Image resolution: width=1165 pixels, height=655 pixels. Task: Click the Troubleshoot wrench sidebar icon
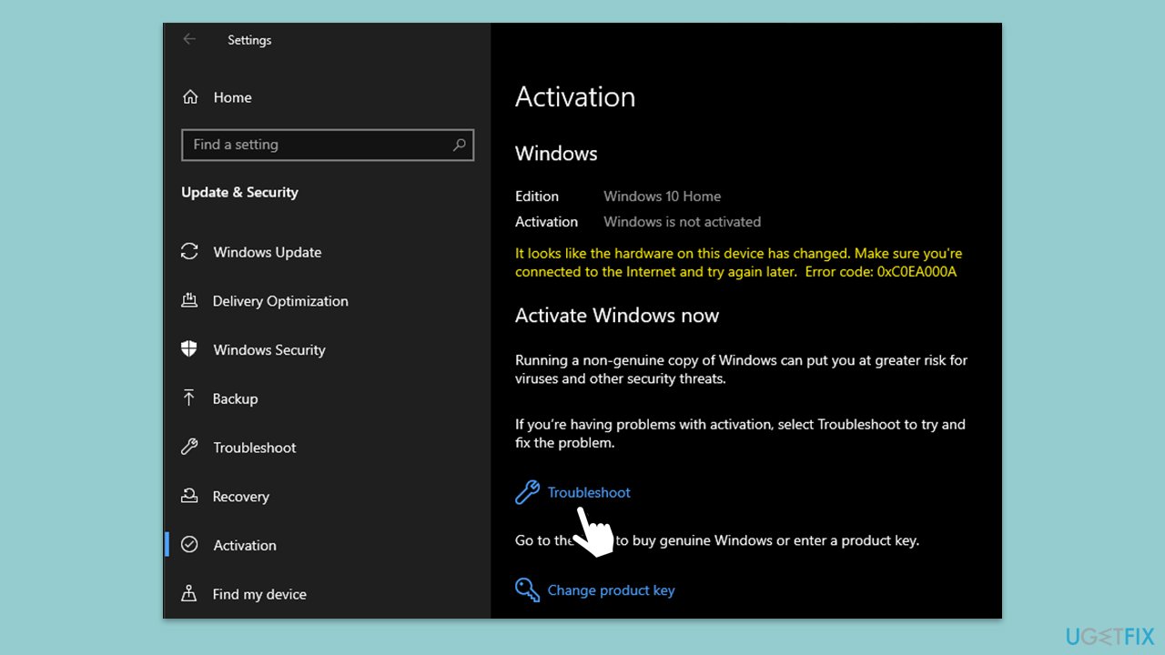(189, 447)
